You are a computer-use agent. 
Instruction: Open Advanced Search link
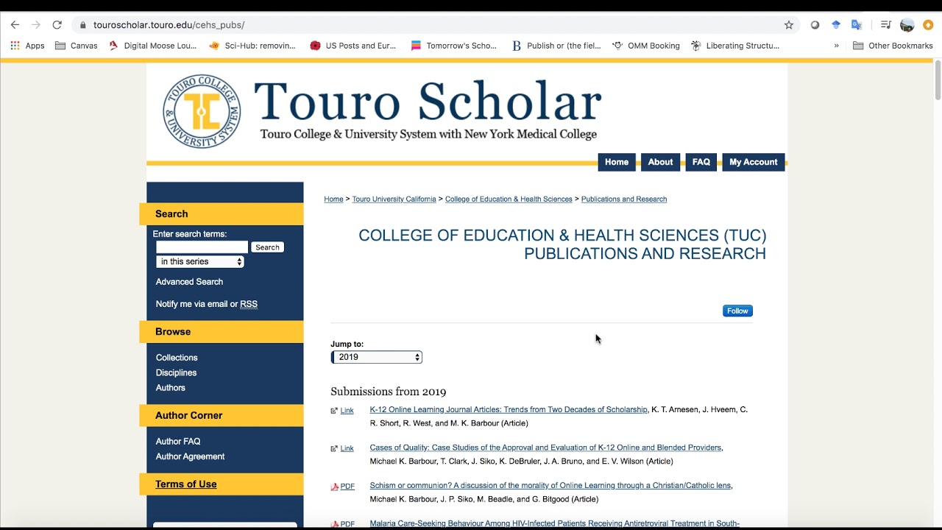[189, 282]
